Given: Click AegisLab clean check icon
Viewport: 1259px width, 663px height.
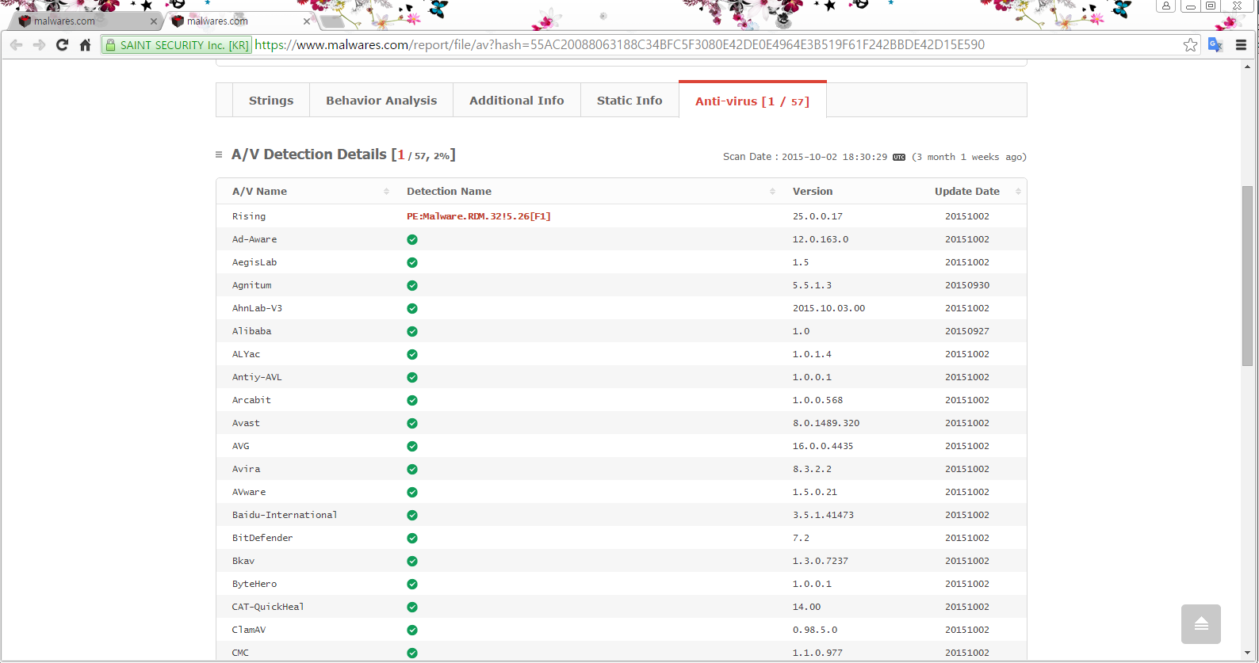Looking at the screenshot, I should (412, 262).
